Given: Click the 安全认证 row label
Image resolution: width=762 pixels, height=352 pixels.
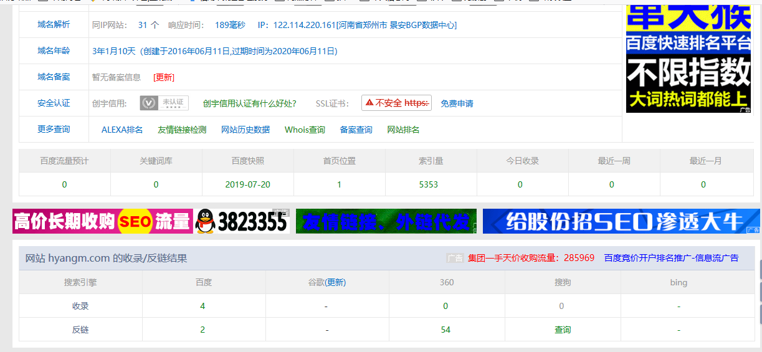Looking at the screenshot, I should (54, 103).
